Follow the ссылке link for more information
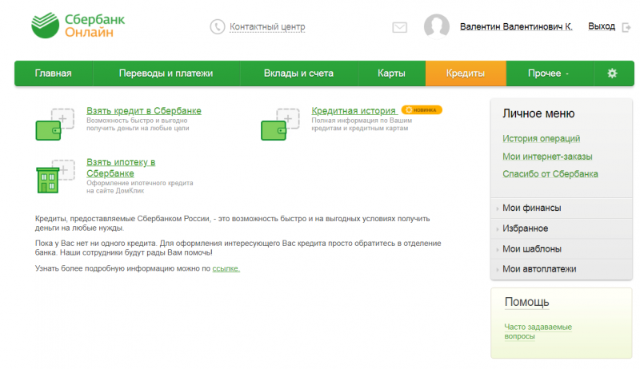Screen dimensions: 640x369 coord(226,269)
